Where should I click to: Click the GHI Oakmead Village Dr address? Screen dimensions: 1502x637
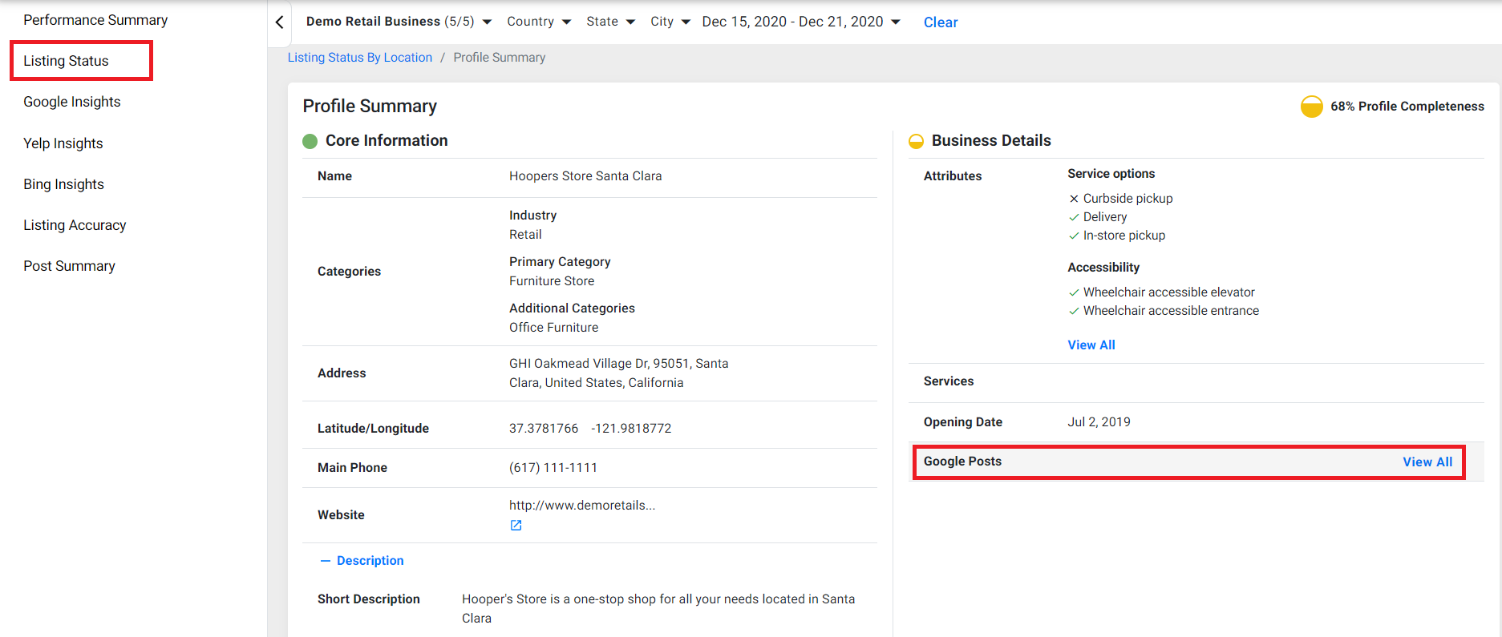pos(619,373)
